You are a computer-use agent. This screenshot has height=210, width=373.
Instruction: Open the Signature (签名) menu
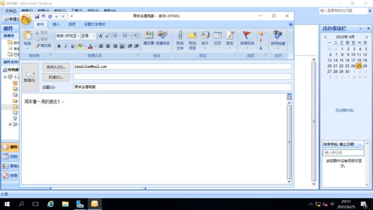(230, 40)
